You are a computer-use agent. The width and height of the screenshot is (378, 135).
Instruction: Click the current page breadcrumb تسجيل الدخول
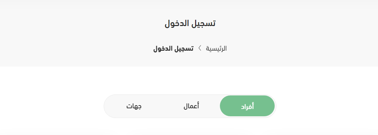pos(173,49)
